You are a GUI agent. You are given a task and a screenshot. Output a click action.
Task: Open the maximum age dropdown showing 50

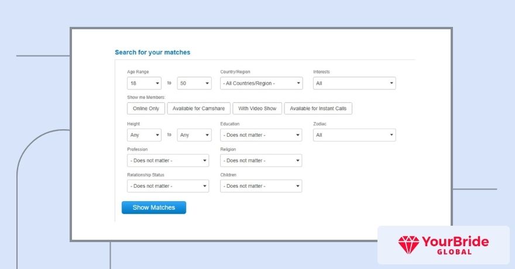(194, 84)
